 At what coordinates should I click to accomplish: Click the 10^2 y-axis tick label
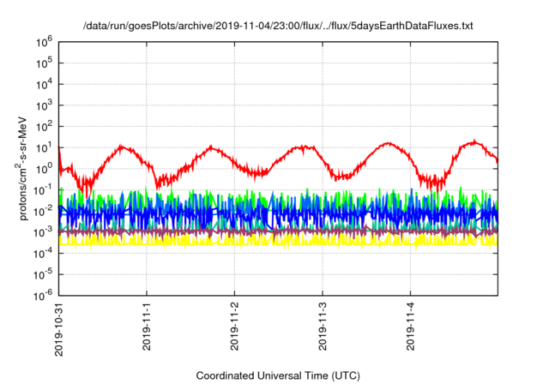coord(45,127)
